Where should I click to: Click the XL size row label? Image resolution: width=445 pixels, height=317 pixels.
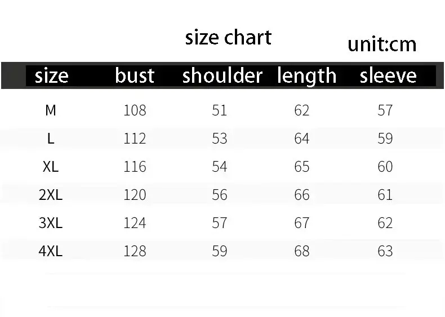51,167
